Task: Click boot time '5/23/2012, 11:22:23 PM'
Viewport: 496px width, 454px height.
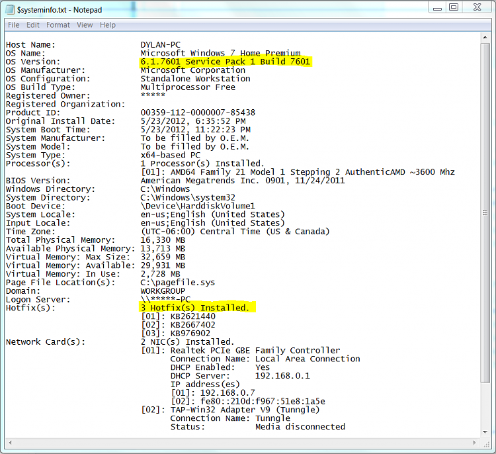Action: pyautogui.click(x=196, y=130)
